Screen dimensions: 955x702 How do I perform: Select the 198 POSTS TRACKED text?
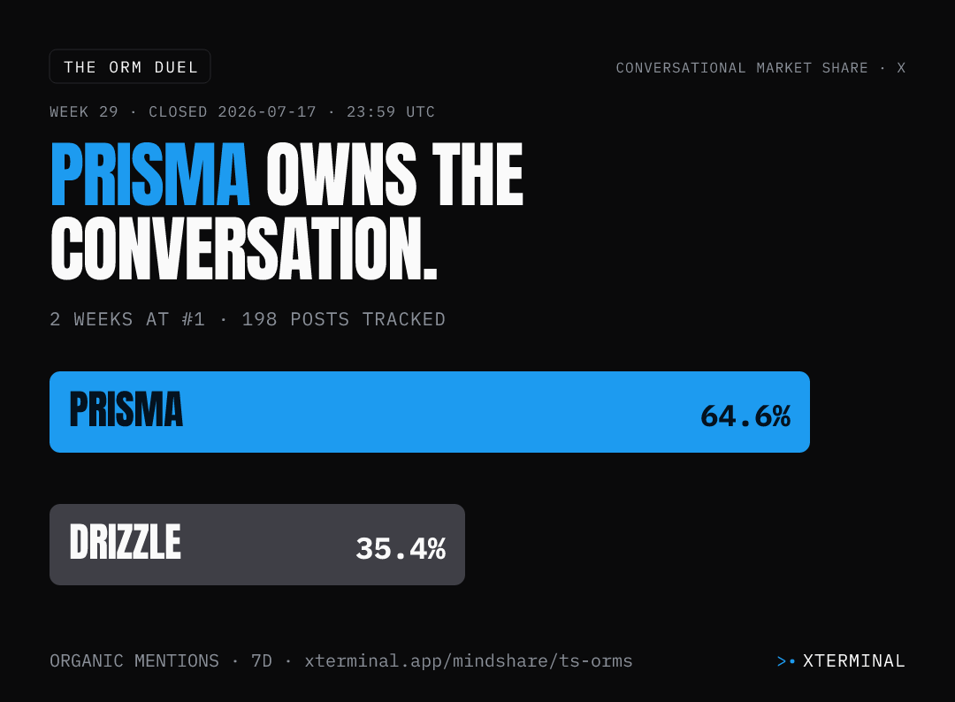pyautogui.click(x=343, y=320)
